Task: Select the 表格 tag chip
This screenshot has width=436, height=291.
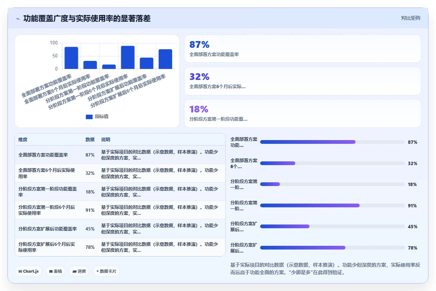Action: click(x=55, y=271)
